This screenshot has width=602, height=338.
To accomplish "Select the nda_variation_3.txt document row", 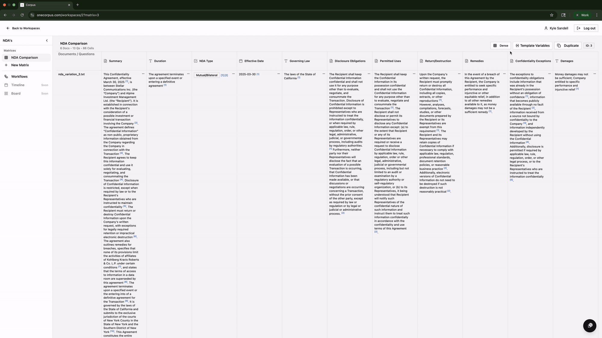I will click(71, 74).
